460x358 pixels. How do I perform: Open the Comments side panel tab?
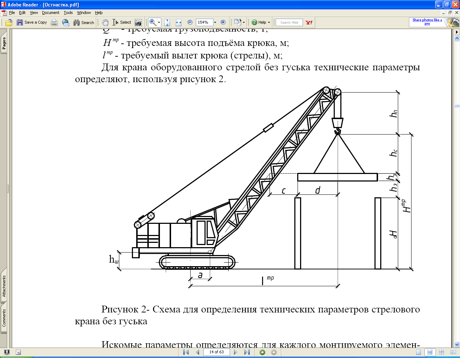click(x=4, y=318)
